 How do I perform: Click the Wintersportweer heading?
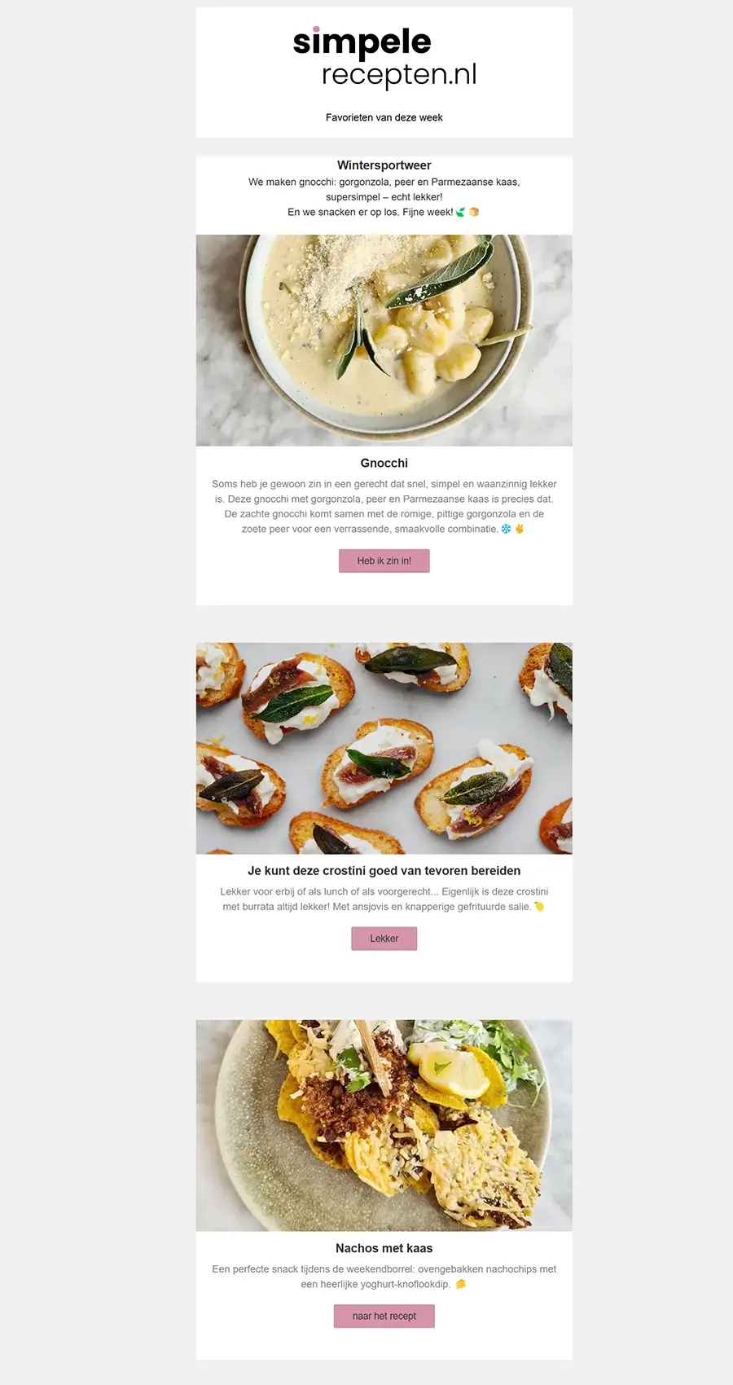[384, 165]
